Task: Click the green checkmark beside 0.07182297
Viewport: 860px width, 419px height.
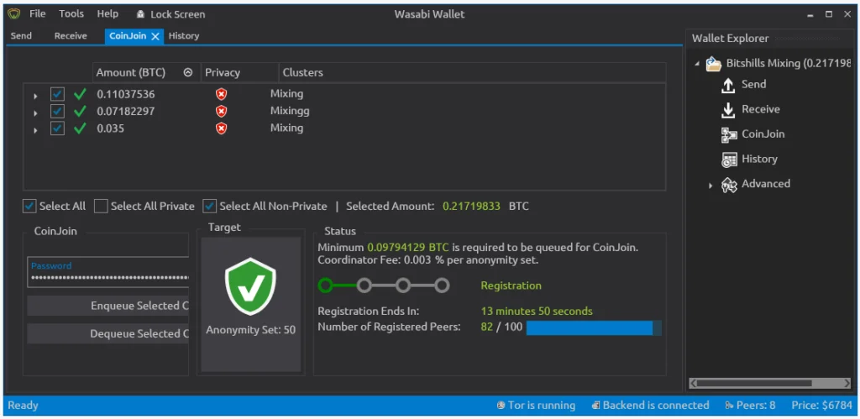Action: 80,112
